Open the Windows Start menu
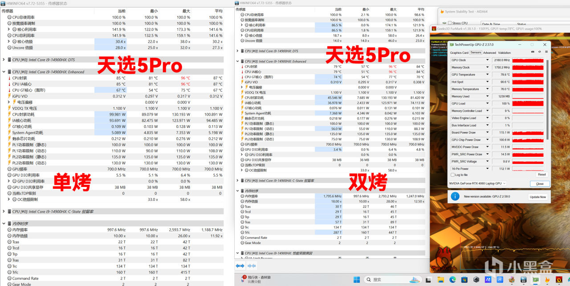 [357, 280]
